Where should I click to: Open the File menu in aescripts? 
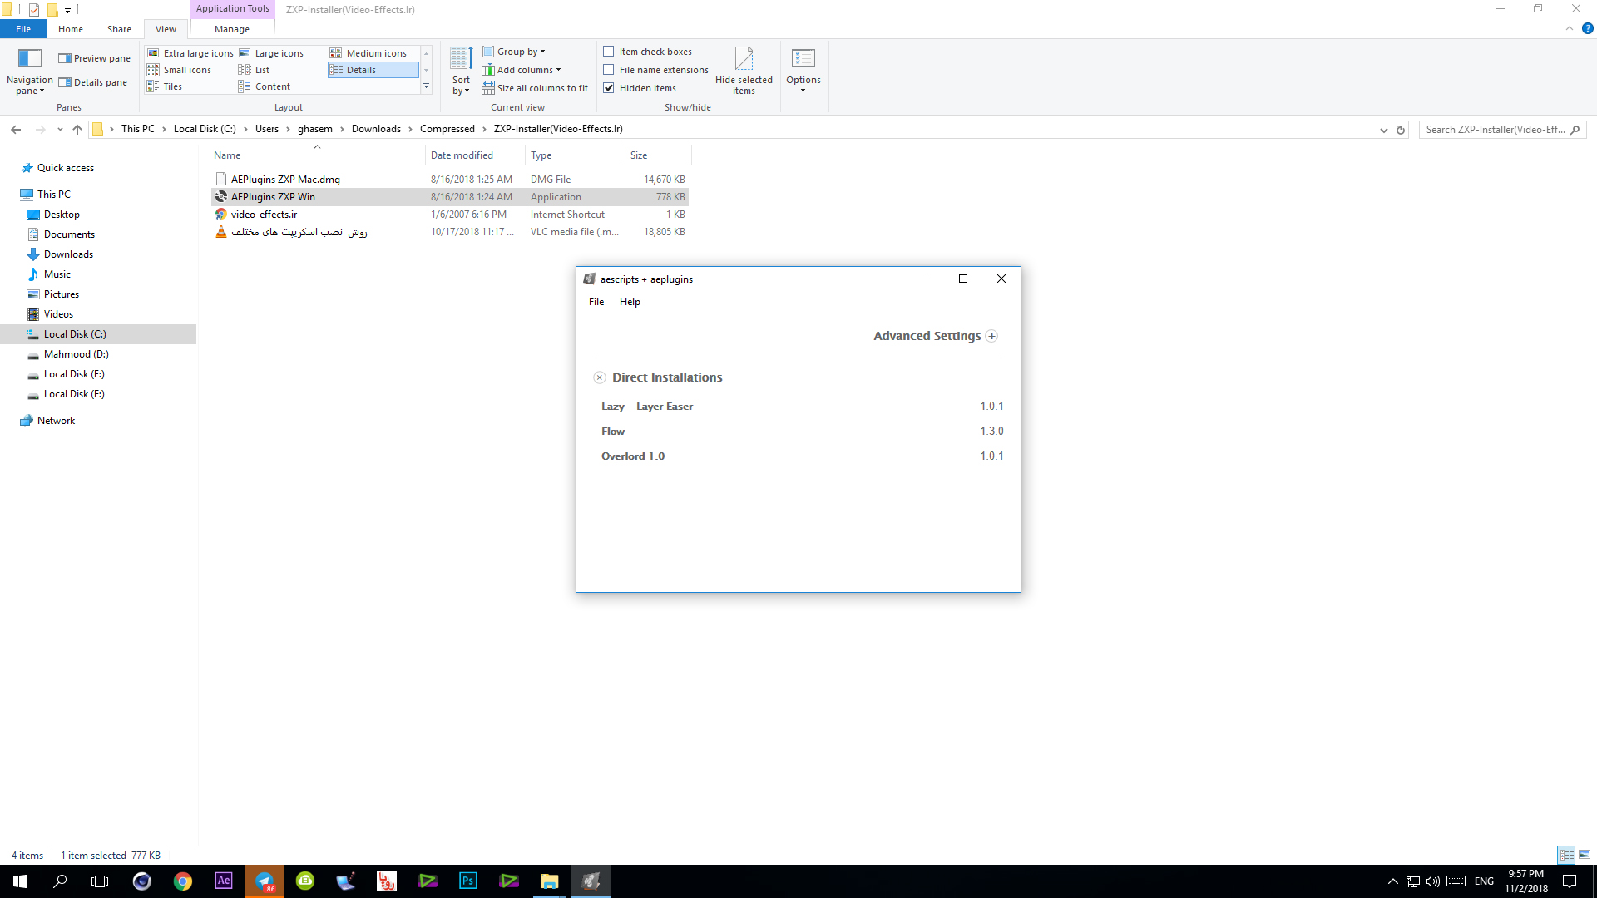(596, 302)
